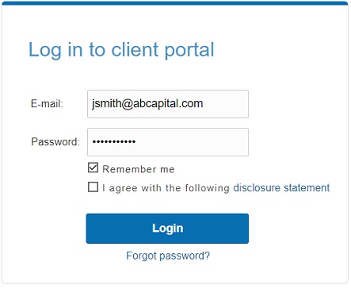This screenshot has height=289, width=351.
Task: Select the empty box before 'I agree'
Action: click(93, 187)
